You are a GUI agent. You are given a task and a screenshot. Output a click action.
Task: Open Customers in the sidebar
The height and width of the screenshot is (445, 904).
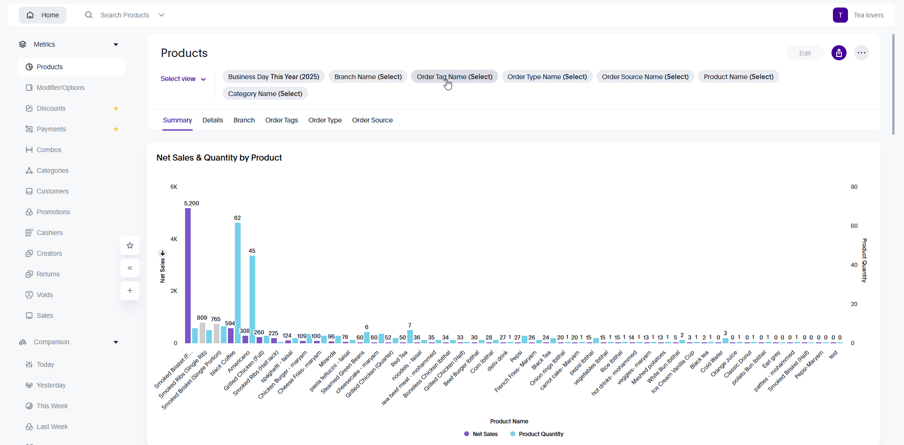(x=52, y=191)
